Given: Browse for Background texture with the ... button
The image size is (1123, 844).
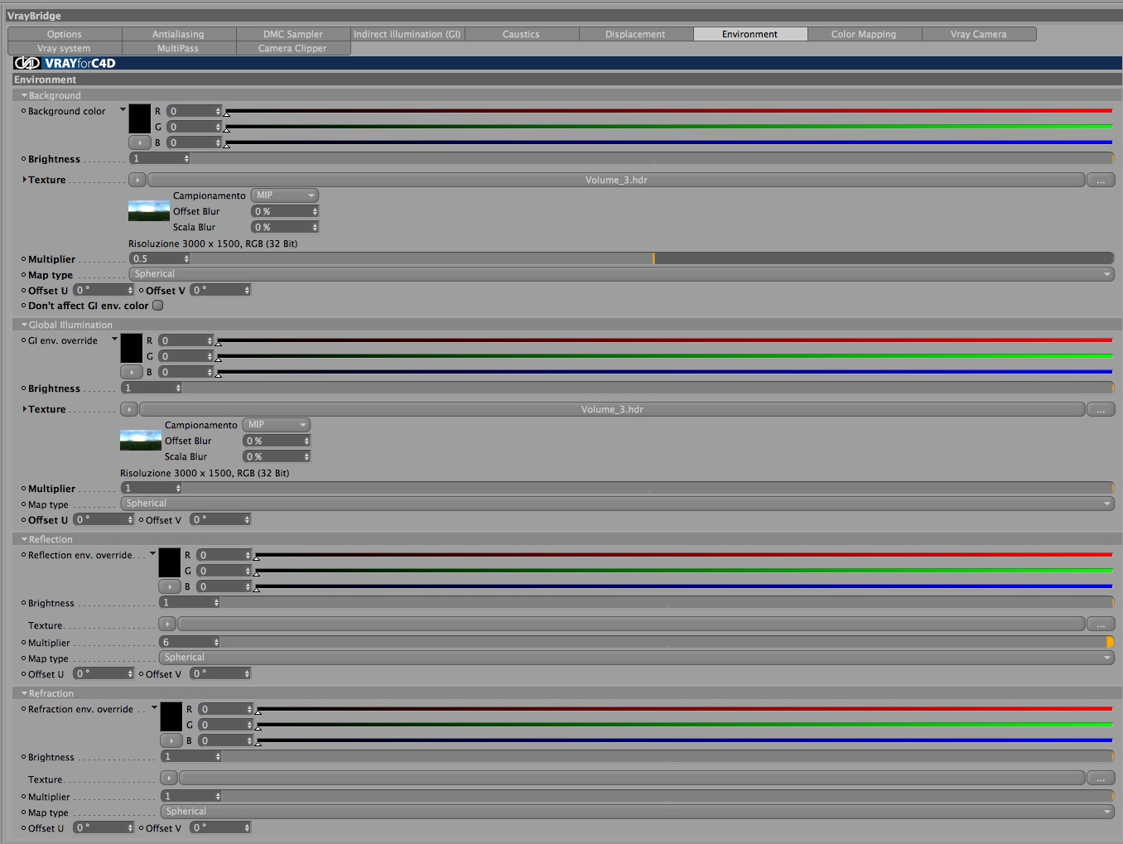Looking at the screenshot, I should [1101, 180].
